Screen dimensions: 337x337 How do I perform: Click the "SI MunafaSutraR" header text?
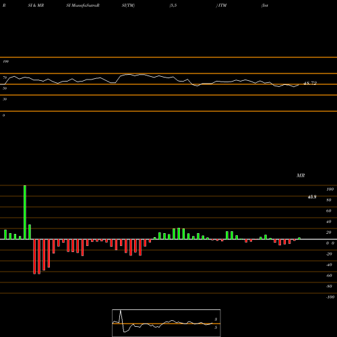pos(83,5)
